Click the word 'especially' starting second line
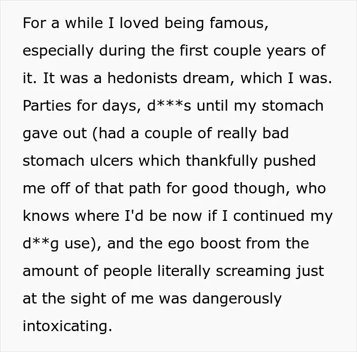Screen dimensions: 357x352 tap(58, 51)
